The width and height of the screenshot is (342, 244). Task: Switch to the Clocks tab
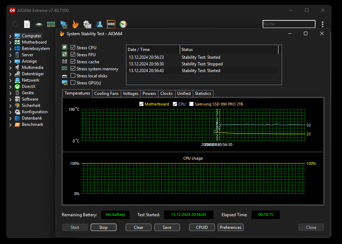[167, 94]
